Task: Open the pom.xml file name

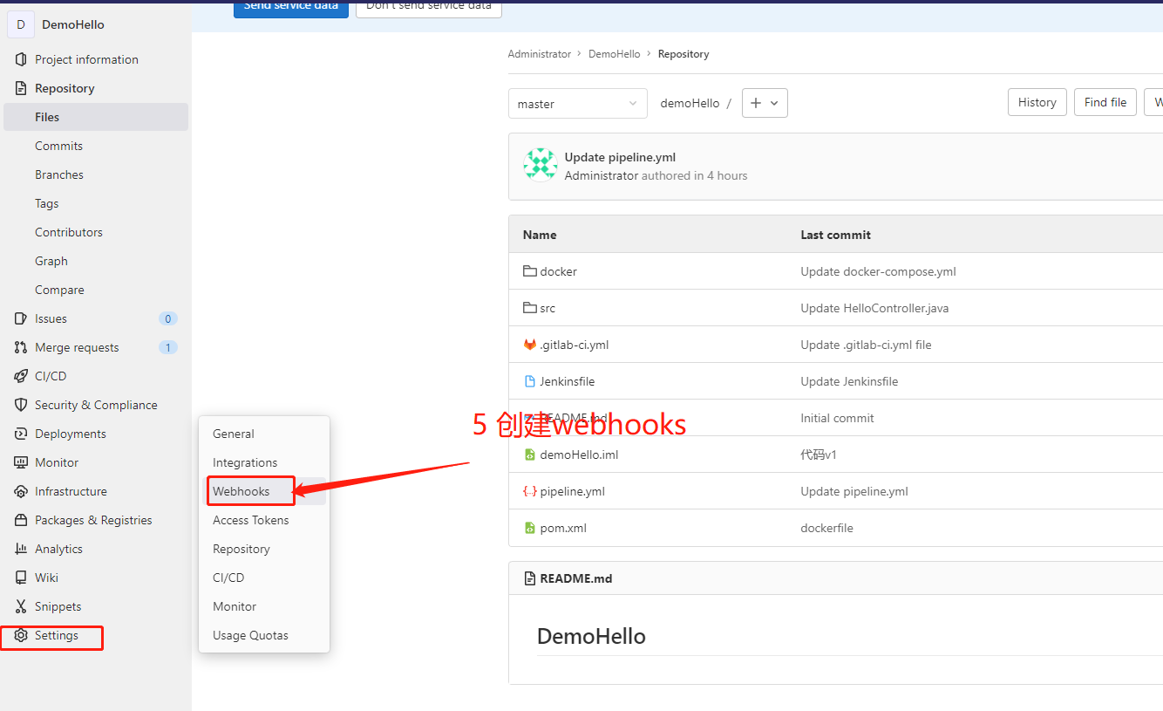Action: 563,528
